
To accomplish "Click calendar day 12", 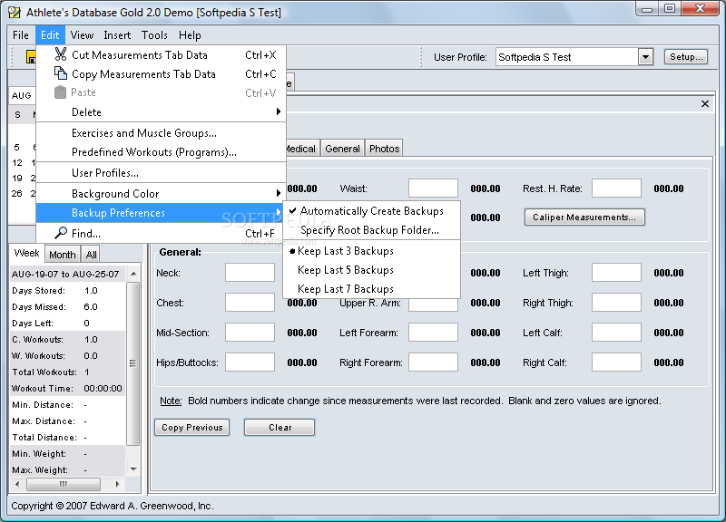I will [17, 163].
